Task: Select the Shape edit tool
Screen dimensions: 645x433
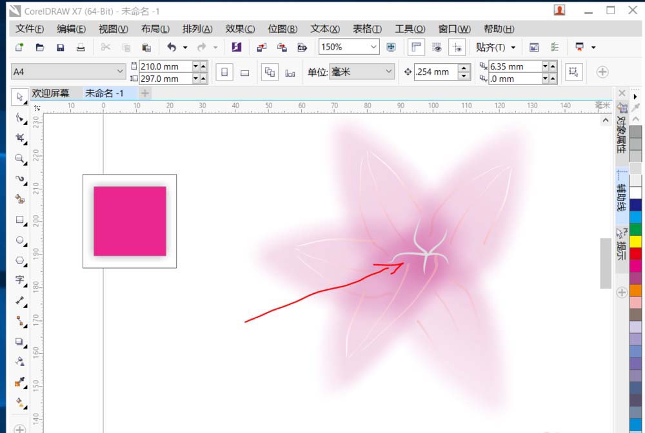Action: point(20,118)
